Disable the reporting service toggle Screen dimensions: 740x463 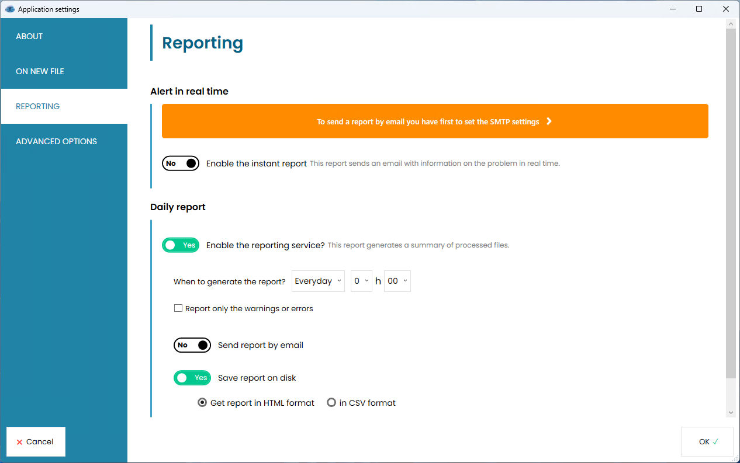181,245
